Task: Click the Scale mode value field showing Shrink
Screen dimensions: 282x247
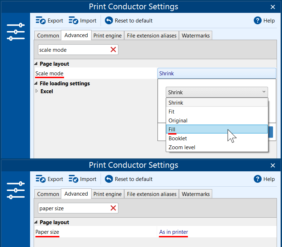Action: [217, 73]
